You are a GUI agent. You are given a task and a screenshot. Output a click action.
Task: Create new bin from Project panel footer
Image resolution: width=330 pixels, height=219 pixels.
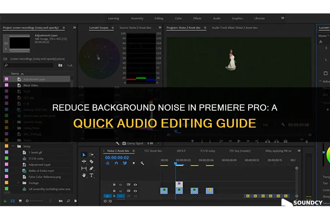tap(75, 201)
